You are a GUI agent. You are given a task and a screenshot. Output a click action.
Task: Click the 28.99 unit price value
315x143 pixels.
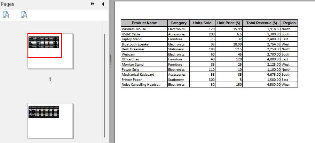point(237,44)
